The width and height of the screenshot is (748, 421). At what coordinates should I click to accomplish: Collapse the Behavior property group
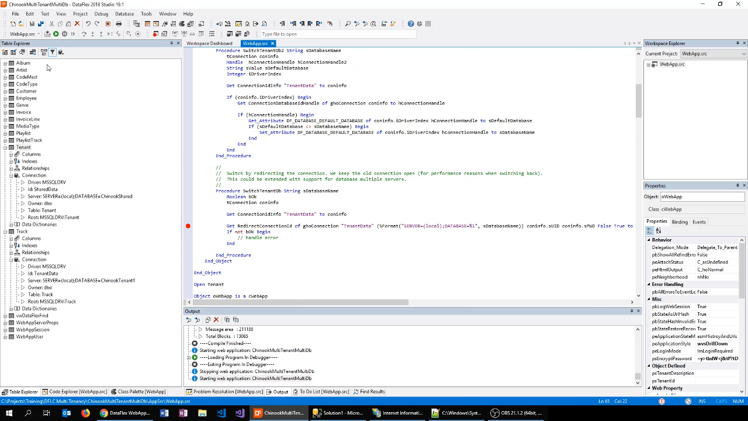pos(649,240)
